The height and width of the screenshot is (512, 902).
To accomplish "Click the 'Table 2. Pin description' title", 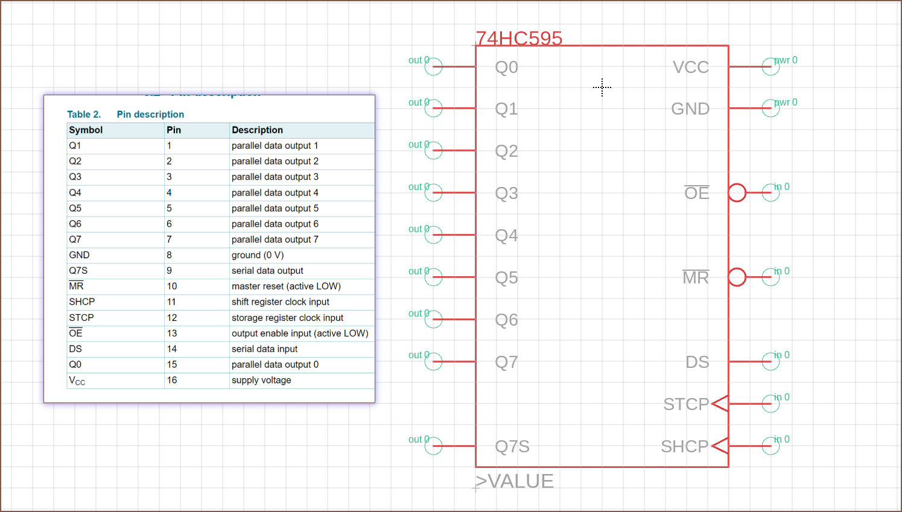I will coord(125,115).
